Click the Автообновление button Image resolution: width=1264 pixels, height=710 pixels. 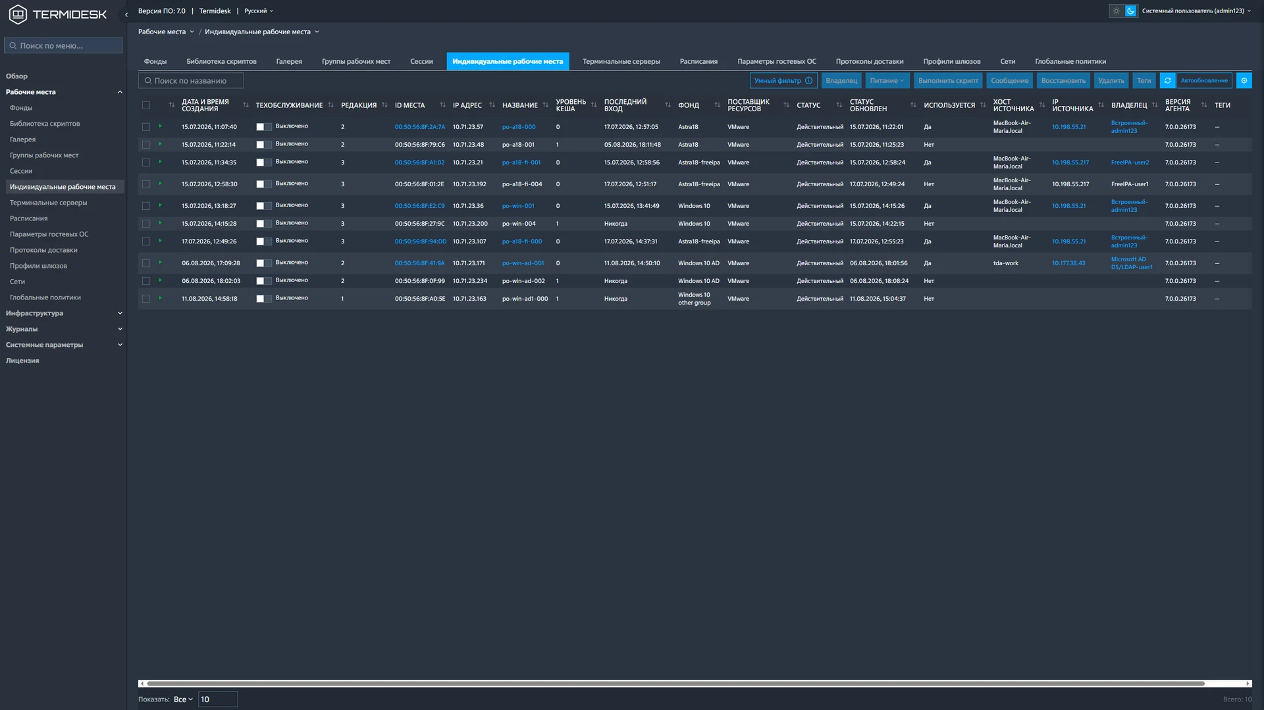click(1204, 81)
